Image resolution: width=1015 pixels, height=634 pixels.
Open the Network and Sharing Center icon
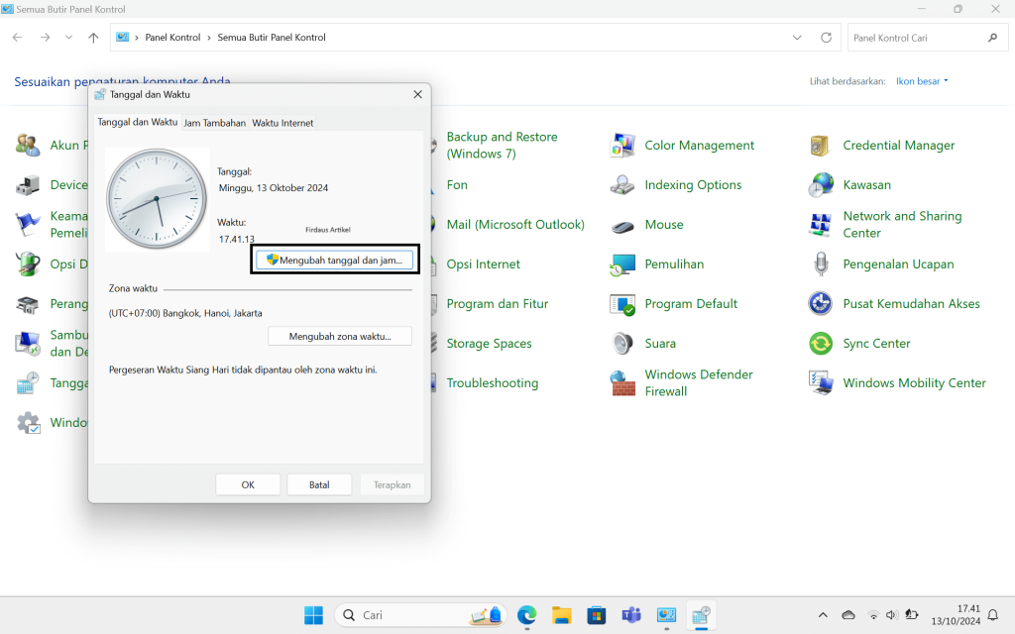(x=820, y=225)
